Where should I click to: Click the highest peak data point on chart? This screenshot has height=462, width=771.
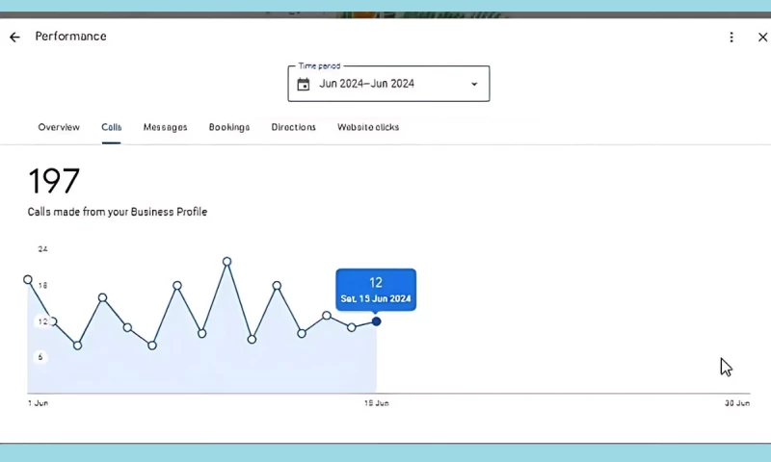[x=226, y=262]
